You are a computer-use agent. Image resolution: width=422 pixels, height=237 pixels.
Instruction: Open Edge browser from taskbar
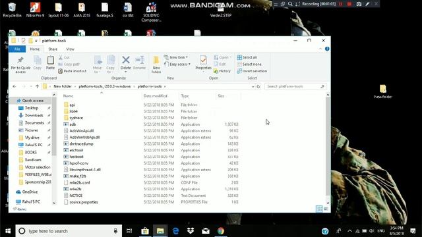[x=175, y=231]
